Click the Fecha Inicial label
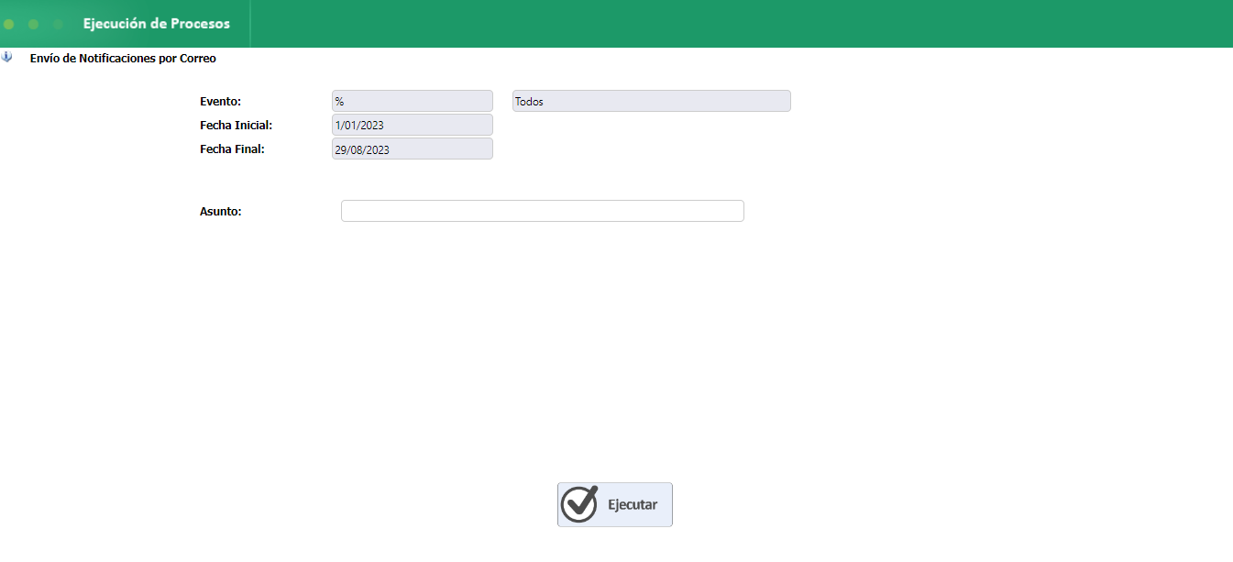 pyautogui.click(x=236, y=125)
